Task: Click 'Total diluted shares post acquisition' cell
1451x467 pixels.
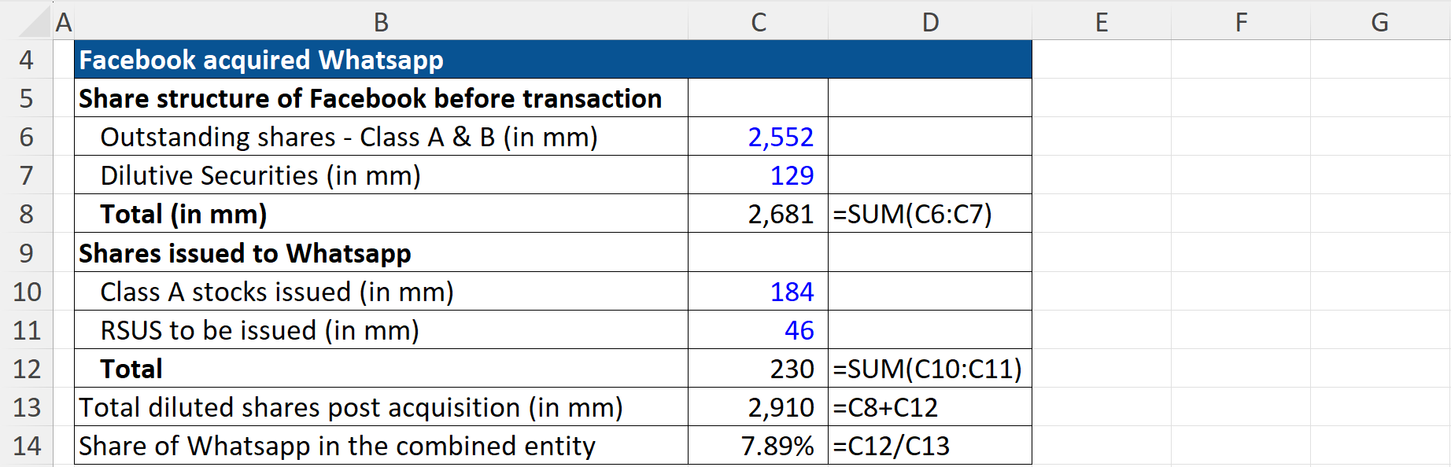Action: (x=381, y=407)
